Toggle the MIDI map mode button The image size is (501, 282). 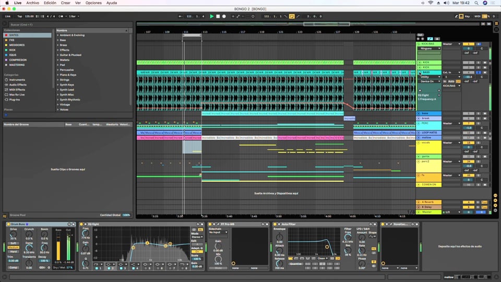[x=478, y=16]
